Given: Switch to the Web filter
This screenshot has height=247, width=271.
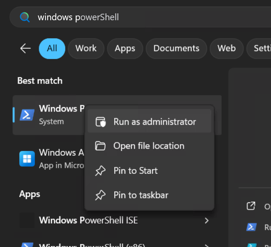Looking at the screenshot, I should pos(227,49).
